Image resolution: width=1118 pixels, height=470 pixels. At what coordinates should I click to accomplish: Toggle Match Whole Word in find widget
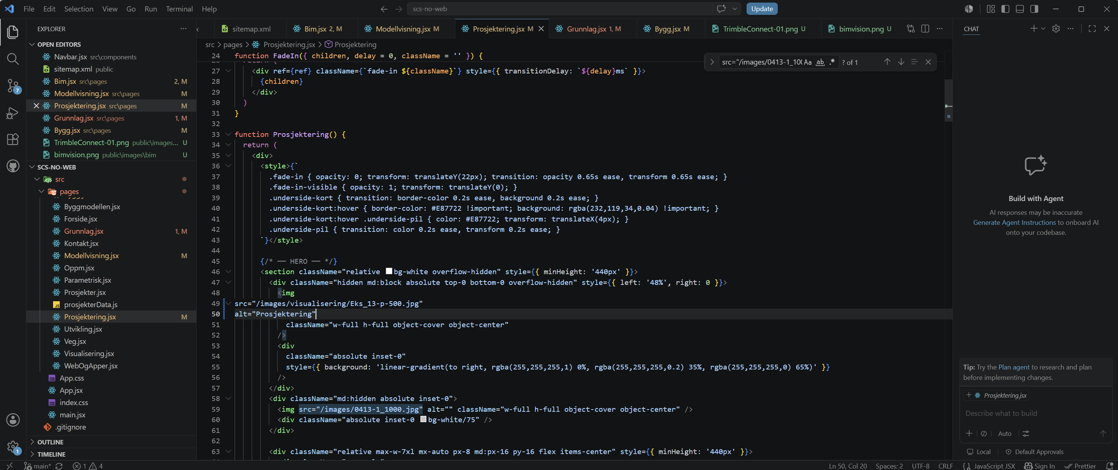click(820, 62)
